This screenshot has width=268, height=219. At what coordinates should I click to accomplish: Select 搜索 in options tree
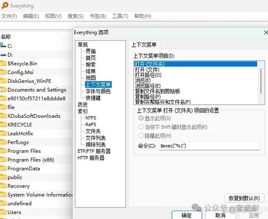pos(91,65)
